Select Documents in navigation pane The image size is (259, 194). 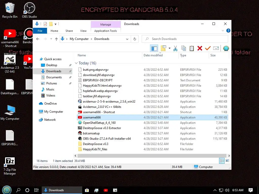54,77
